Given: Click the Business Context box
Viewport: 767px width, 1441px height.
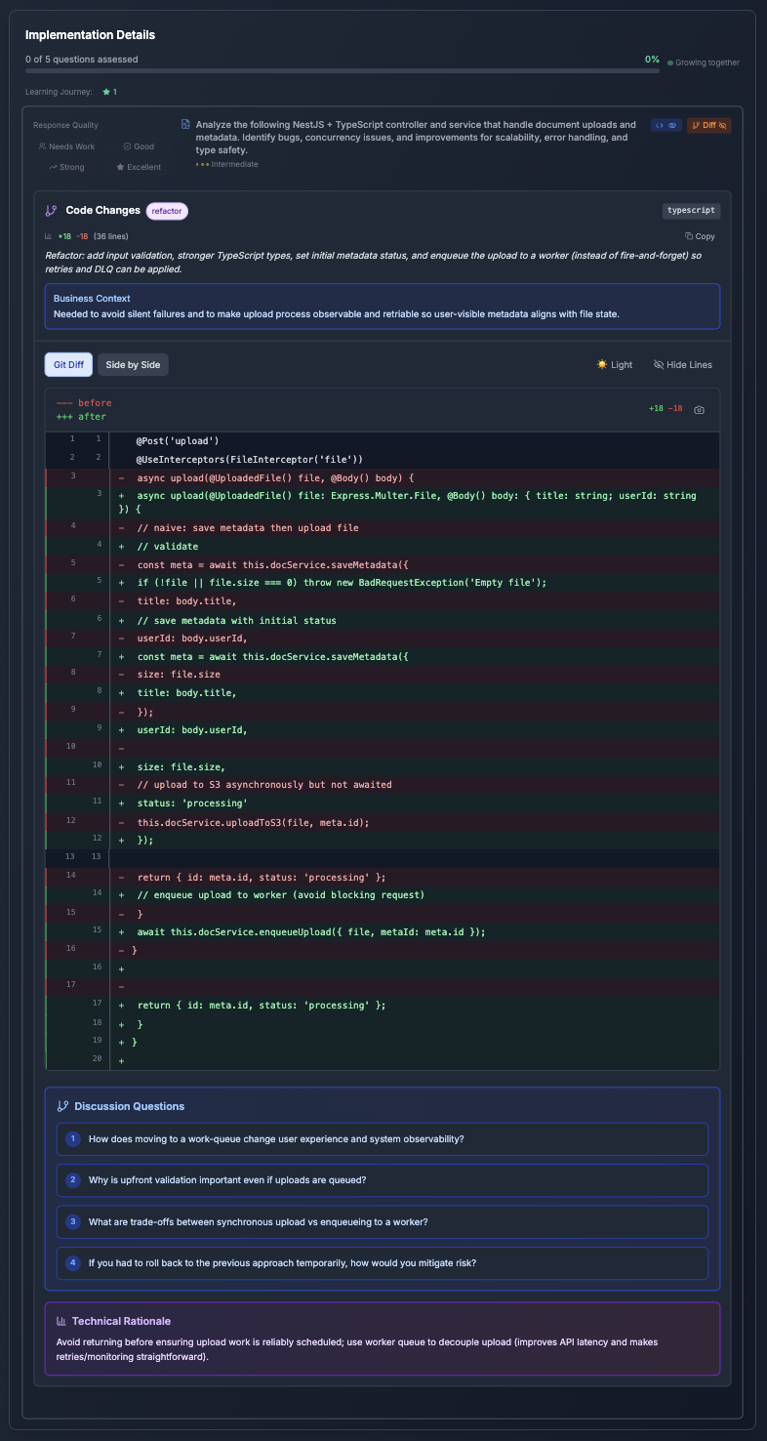Looking at the screenshot, I should pos(383,307).
